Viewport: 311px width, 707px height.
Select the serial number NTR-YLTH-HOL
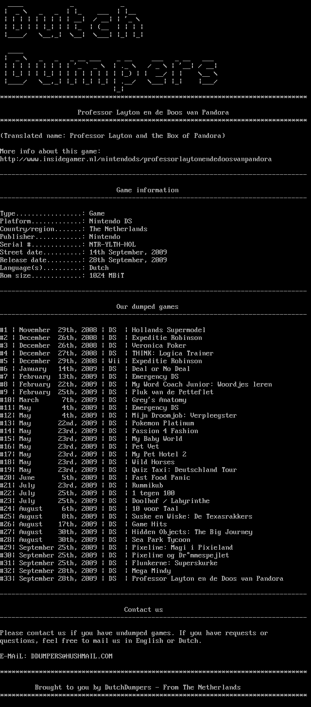(112, 245)
